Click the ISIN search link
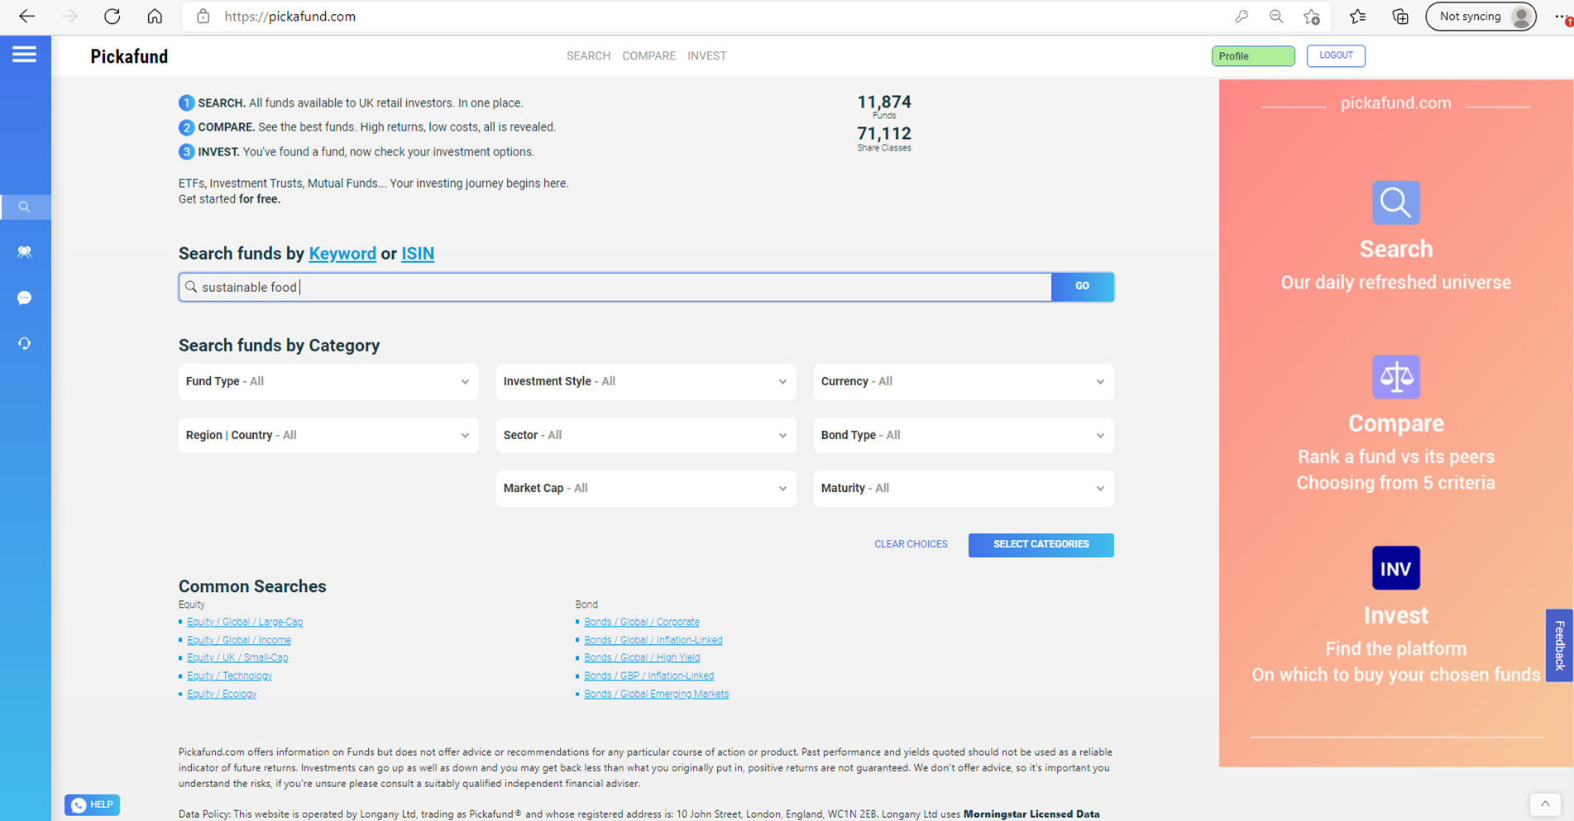 [x=418, y=254]
